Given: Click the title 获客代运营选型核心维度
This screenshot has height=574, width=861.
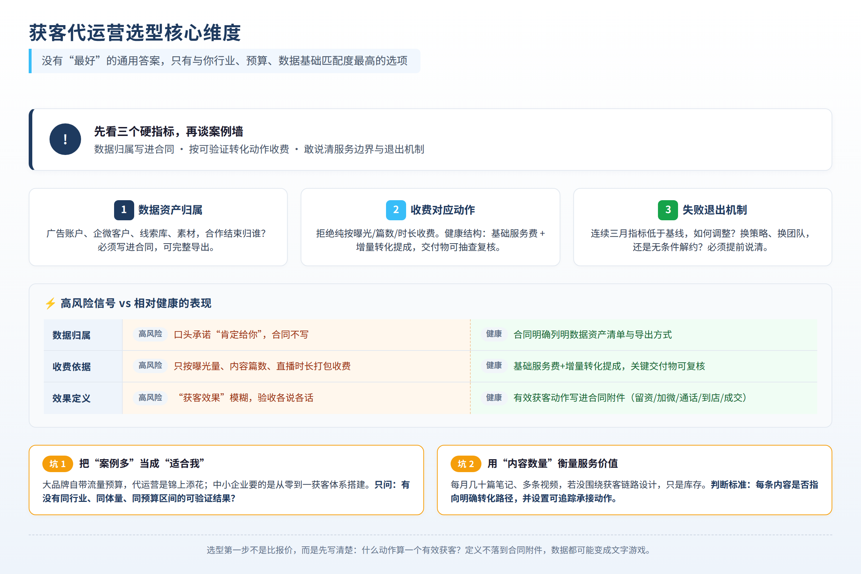Looking at the screenshot, I should coord(135,33).
